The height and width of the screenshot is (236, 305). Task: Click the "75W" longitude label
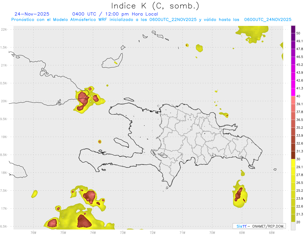tap(63, 232)
